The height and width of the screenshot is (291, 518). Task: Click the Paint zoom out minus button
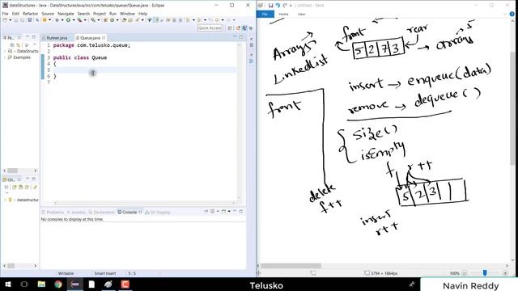[465, 273]
